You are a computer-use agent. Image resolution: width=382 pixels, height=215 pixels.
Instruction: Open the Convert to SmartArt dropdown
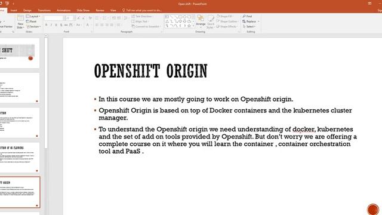coord(146,26)
